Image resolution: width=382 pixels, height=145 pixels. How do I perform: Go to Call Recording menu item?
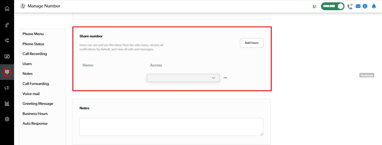pyautogui.click(x=35, y=54)
